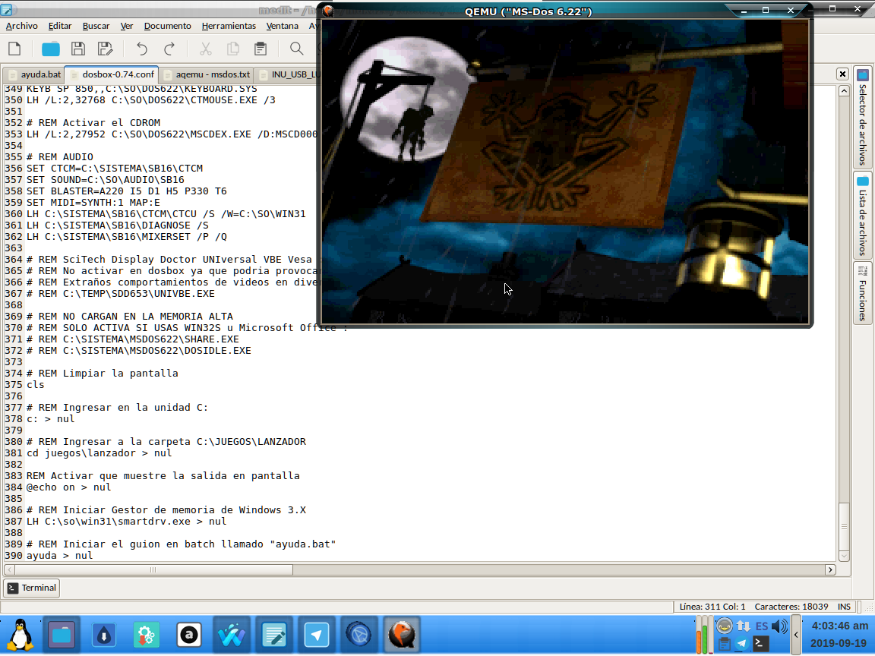The image size is (875, 656).
Task: Click the network arrows tray icon
Action: (744, 626)
